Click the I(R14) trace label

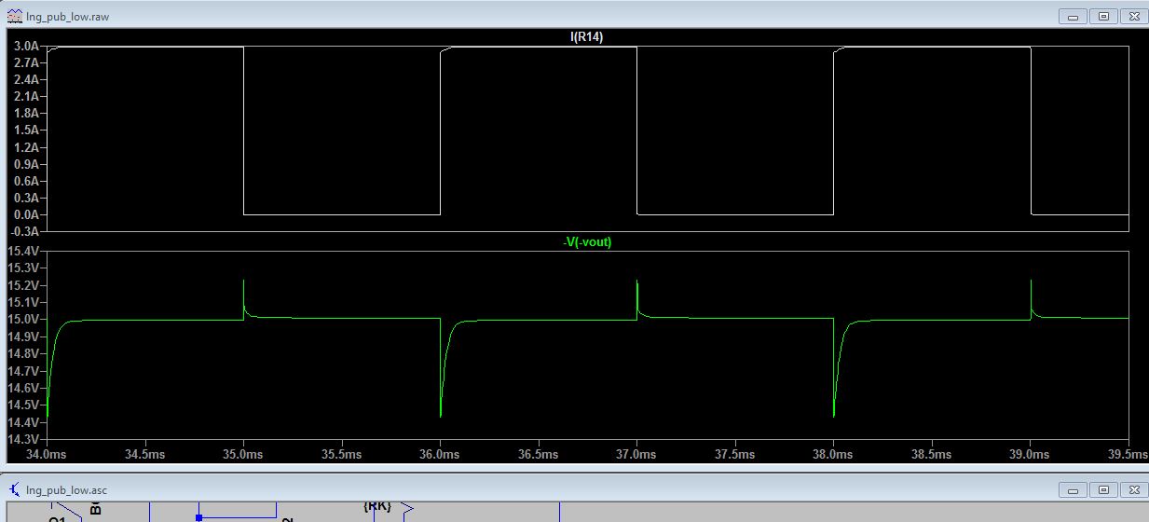[x=587, y=36]
